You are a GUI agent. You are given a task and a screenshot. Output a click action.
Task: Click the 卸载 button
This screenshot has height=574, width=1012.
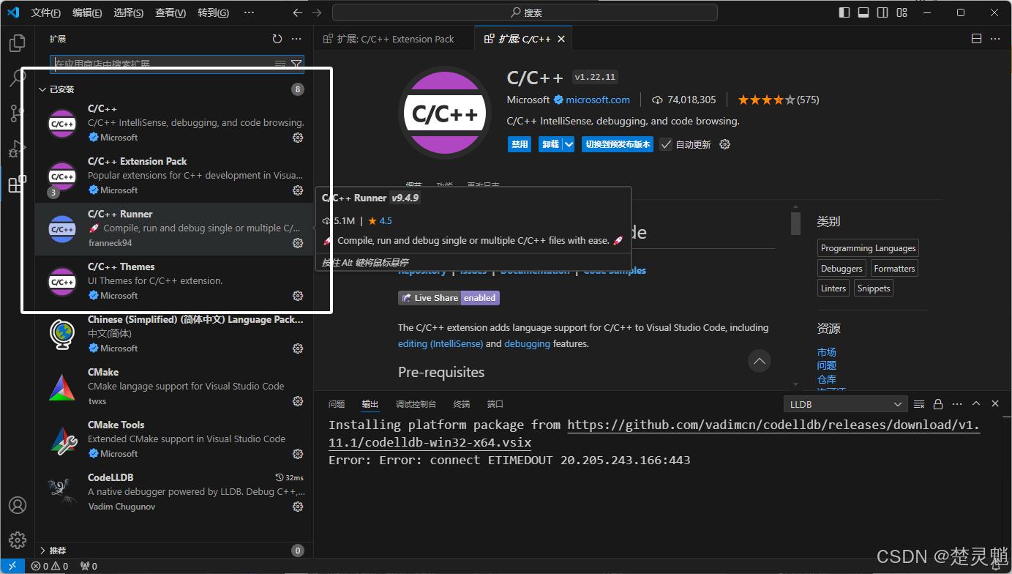pyautogui.click(x=550, y=144)
